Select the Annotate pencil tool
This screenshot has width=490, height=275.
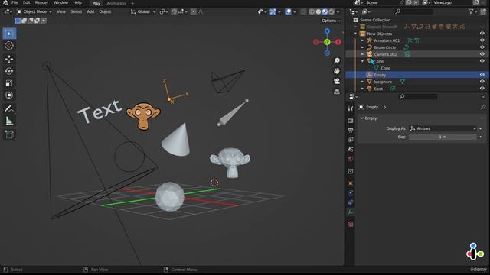tap(9, 108)
